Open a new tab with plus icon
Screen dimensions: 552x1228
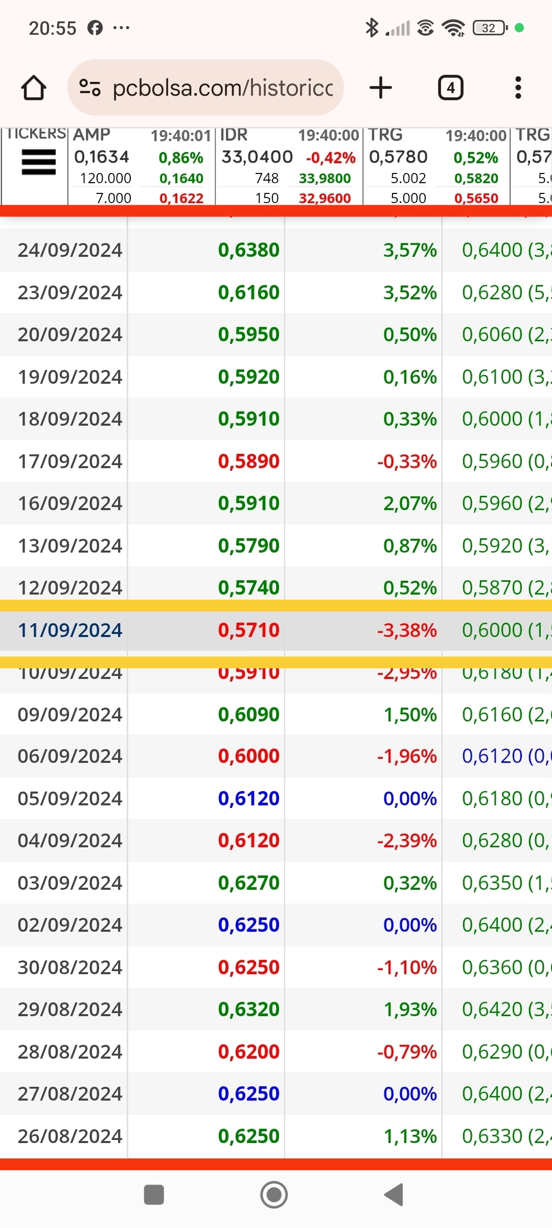click(381, 87)
